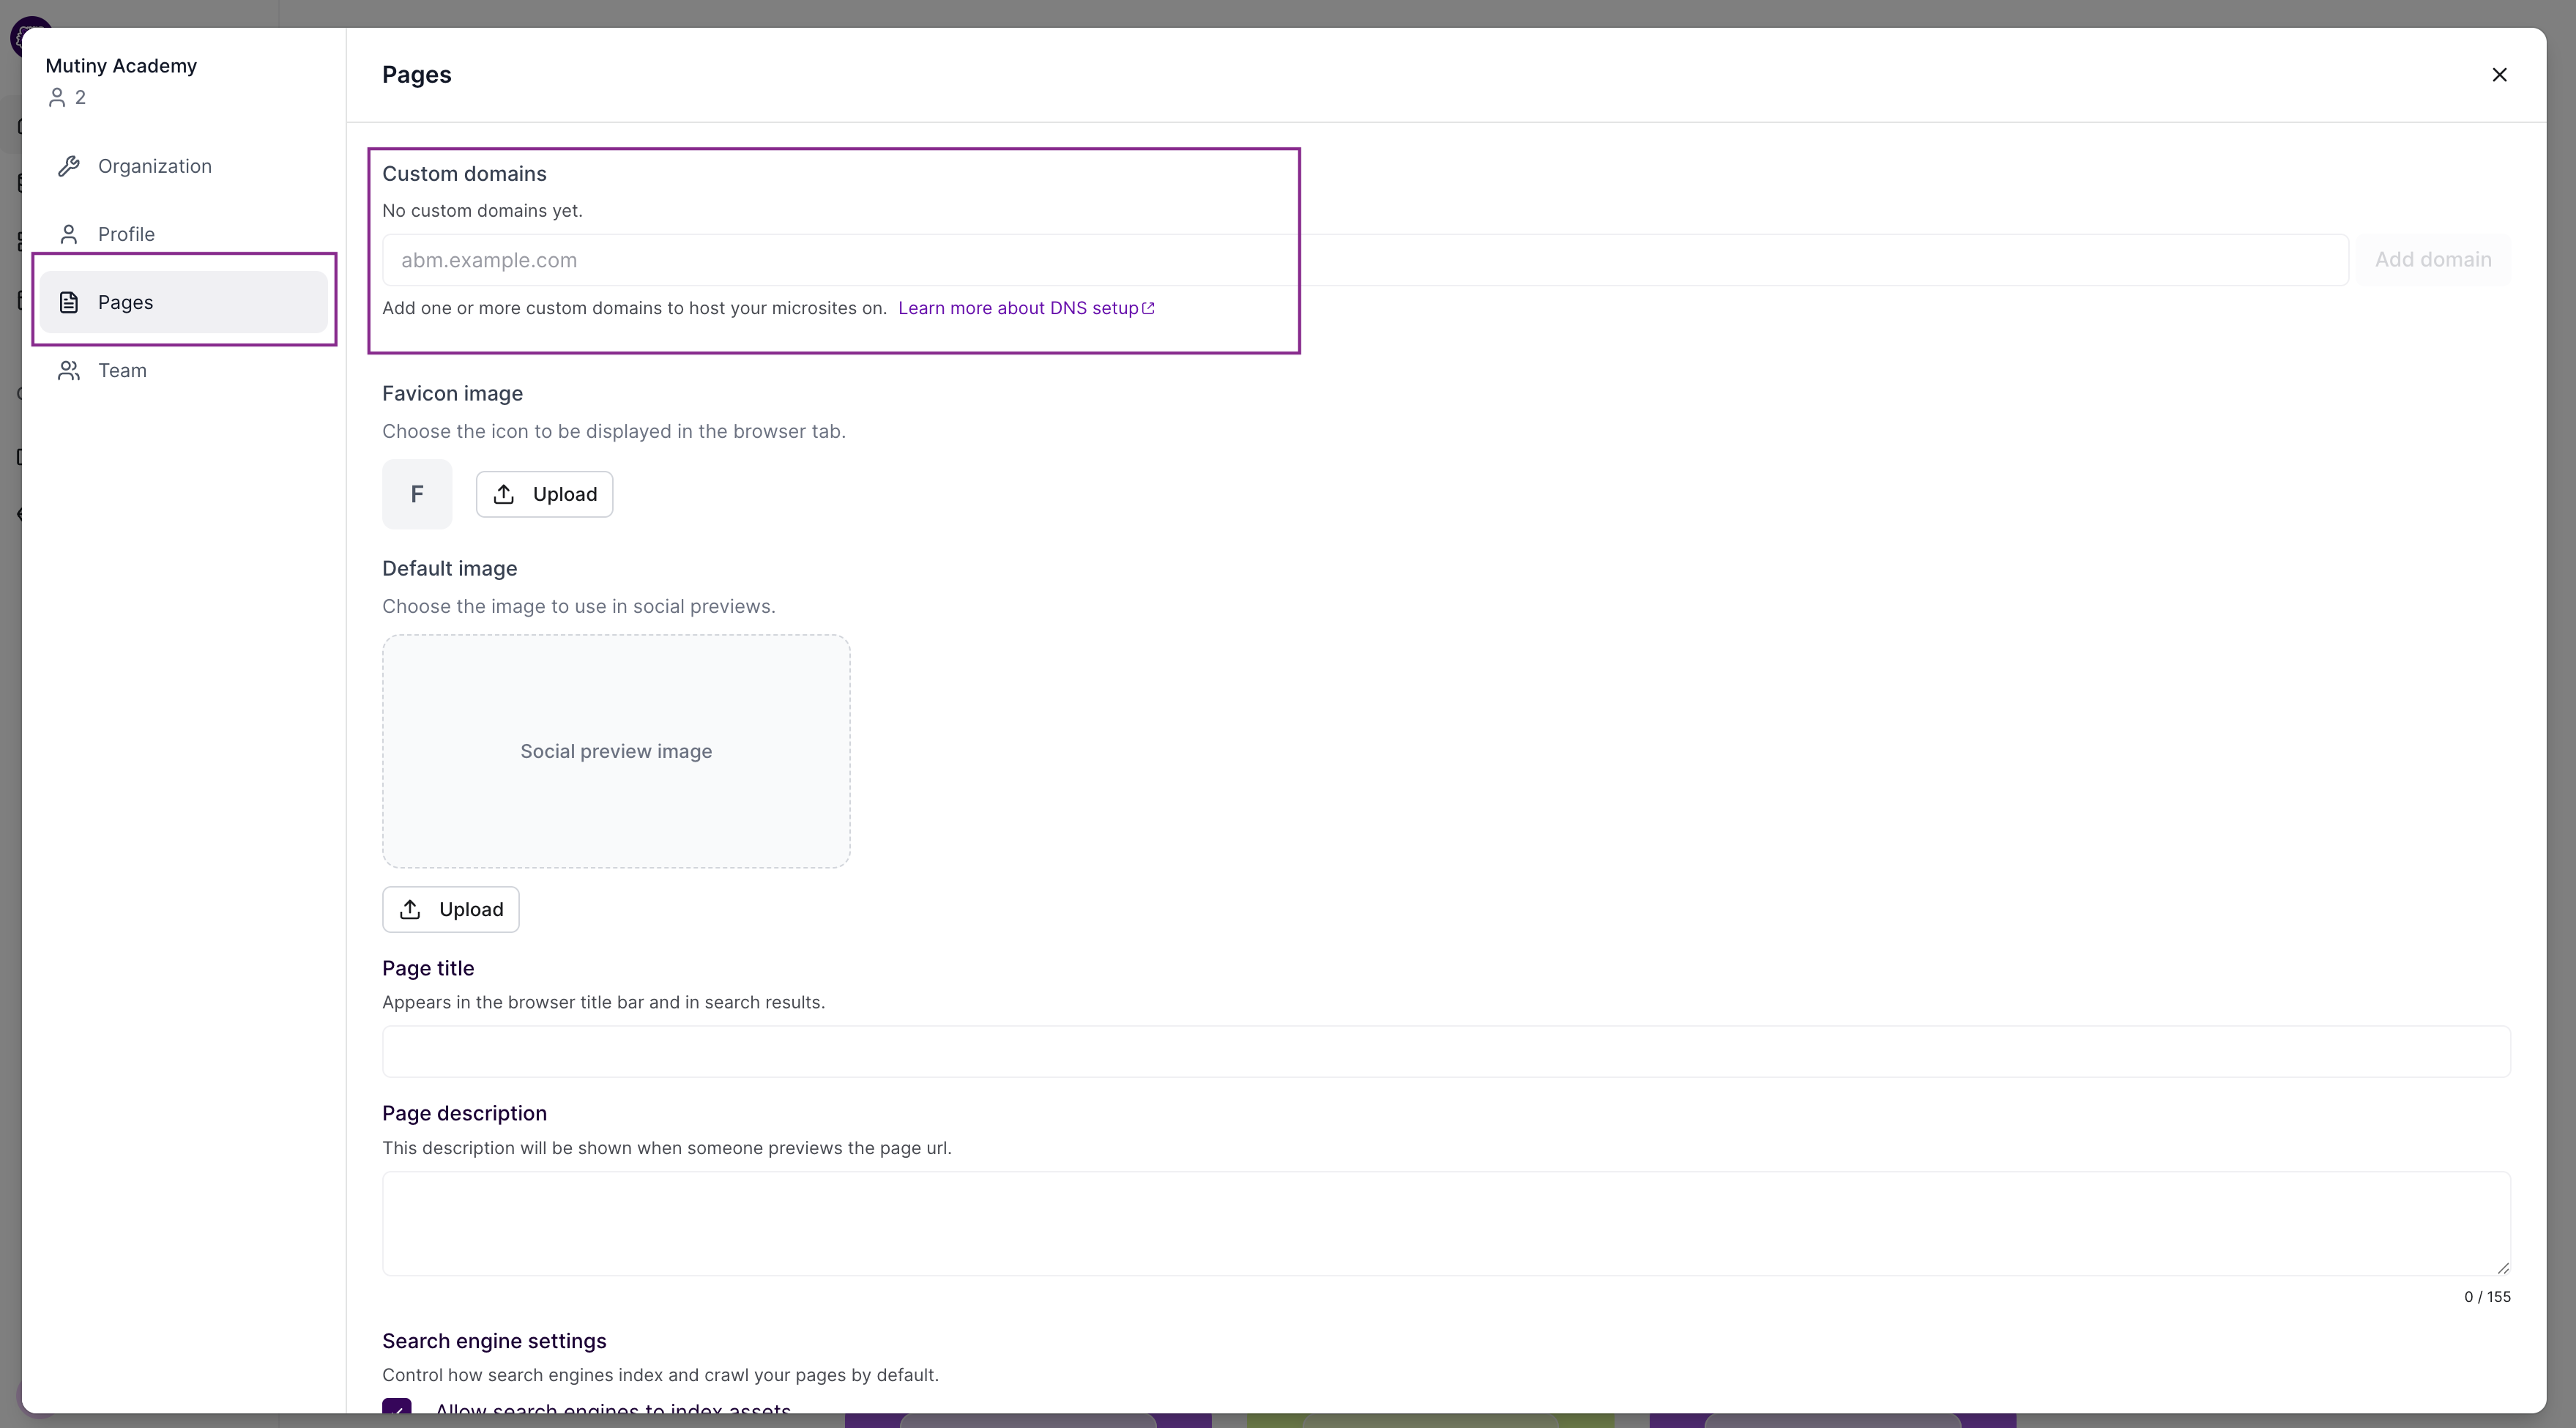2576x1428 pixels.
Task: Upload a default social preview image
Action: 450,909
